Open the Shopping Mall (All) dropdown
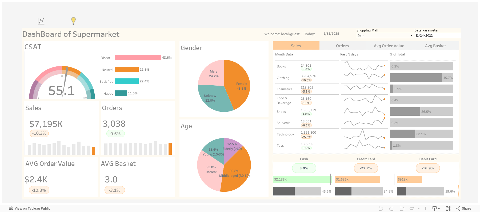480x212 pixels. click(x=385, y=35)
